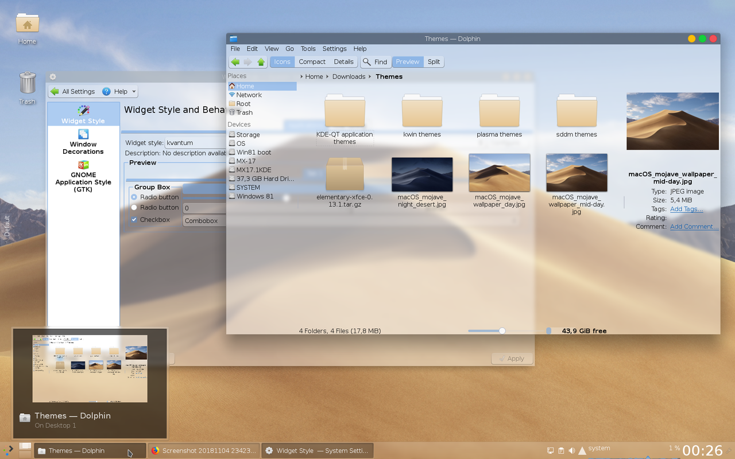
Task: Select Network in Places panel
Action: point(262,95)
